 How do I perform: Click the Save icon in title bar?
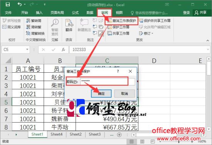click(x=8, y=5)
